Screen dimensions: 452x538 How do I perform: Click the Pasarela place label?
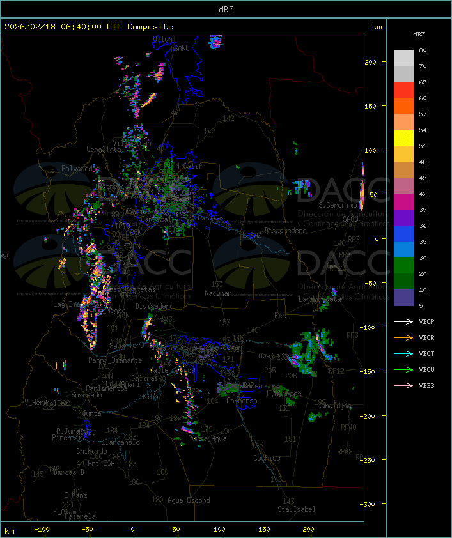click(80, 516)
